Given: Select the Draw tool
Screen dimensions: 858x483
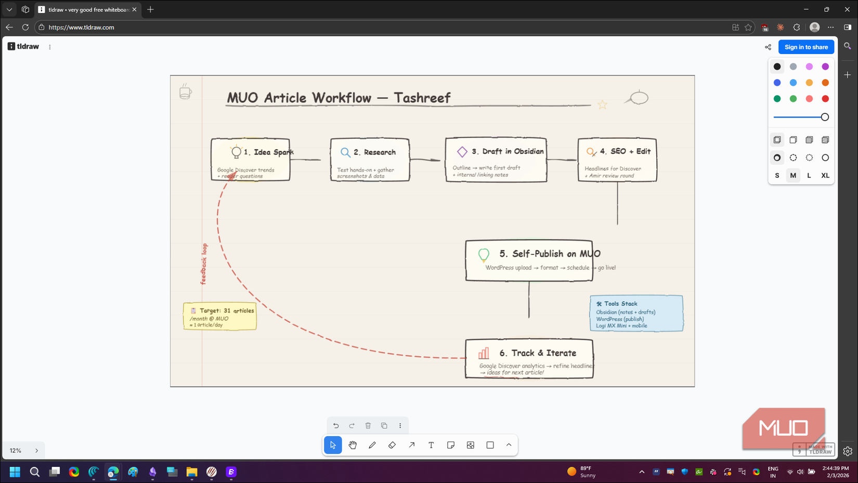Looking at the screenshot, I should coord(372,445).
